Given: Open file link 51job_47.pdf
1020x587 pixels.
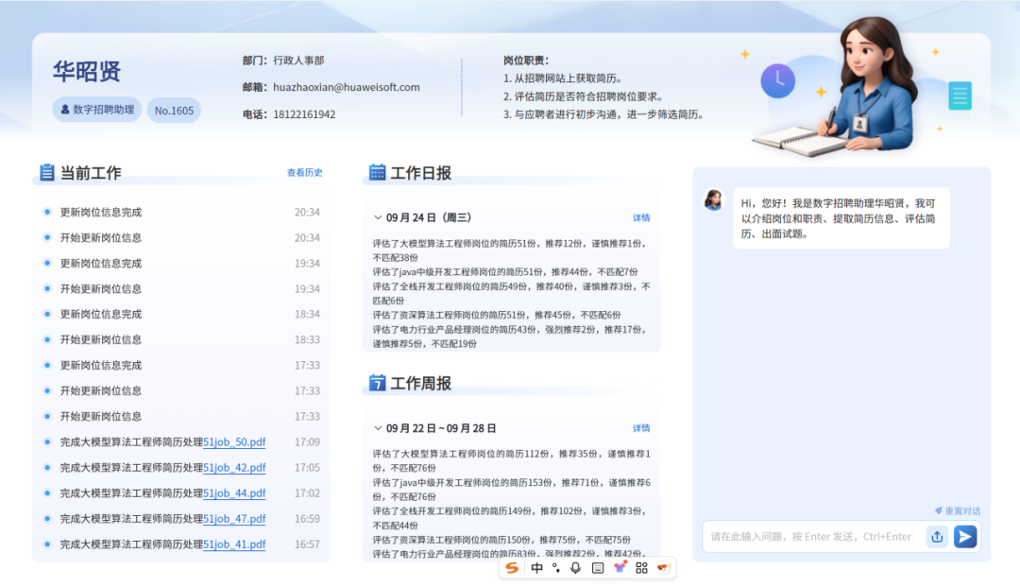Looking at the screenshot, I should point(234,519).
